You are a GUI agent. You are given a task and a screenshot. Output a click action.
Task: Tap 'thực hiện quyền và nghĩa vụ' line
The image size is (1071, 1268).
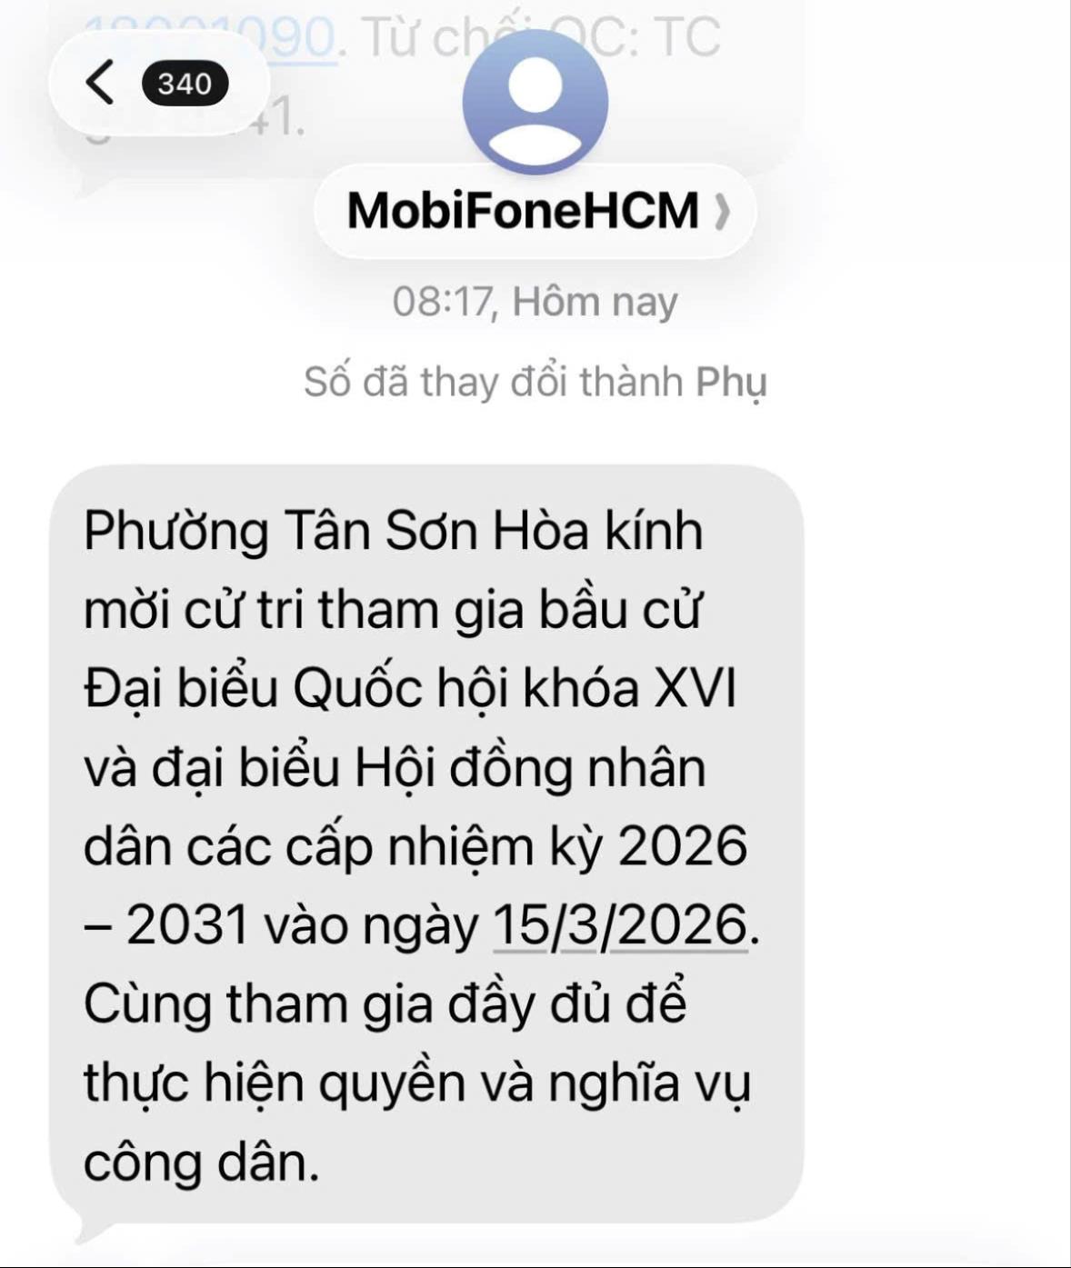pos(417,1083)
